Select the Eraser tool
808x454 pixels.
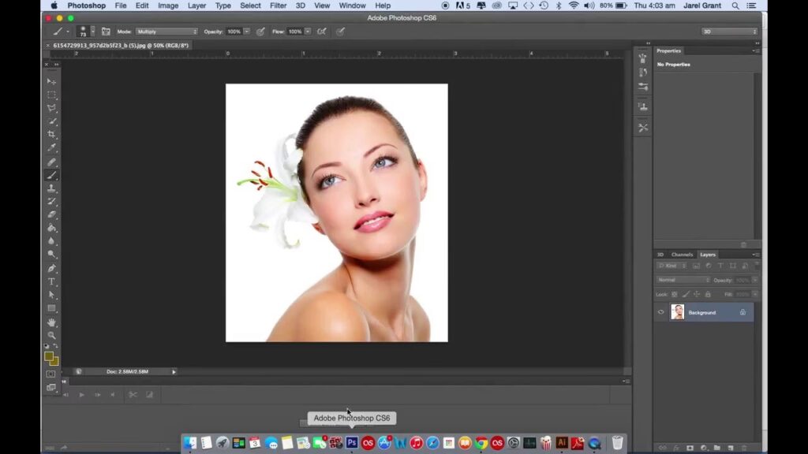(x=52, y=214)
